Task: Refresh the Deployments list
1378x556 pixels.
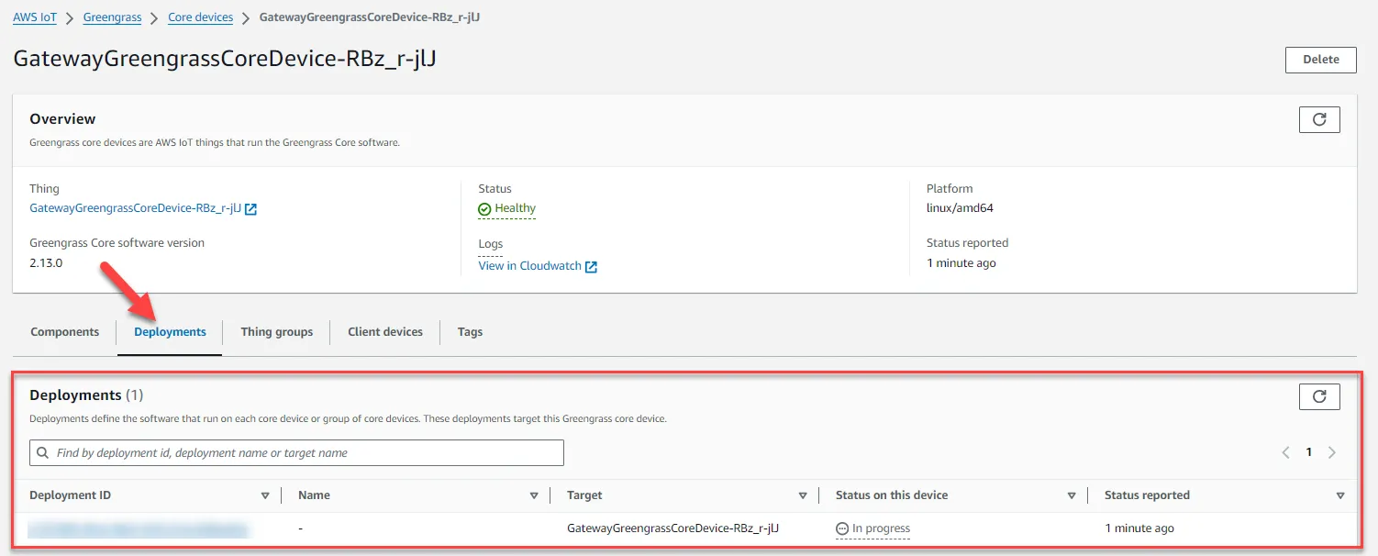Action: click(1319, 396)
